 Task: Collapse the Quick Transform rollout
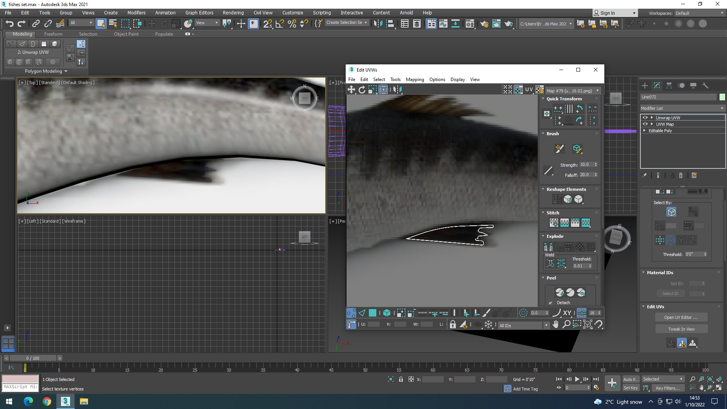click(543, 99)
